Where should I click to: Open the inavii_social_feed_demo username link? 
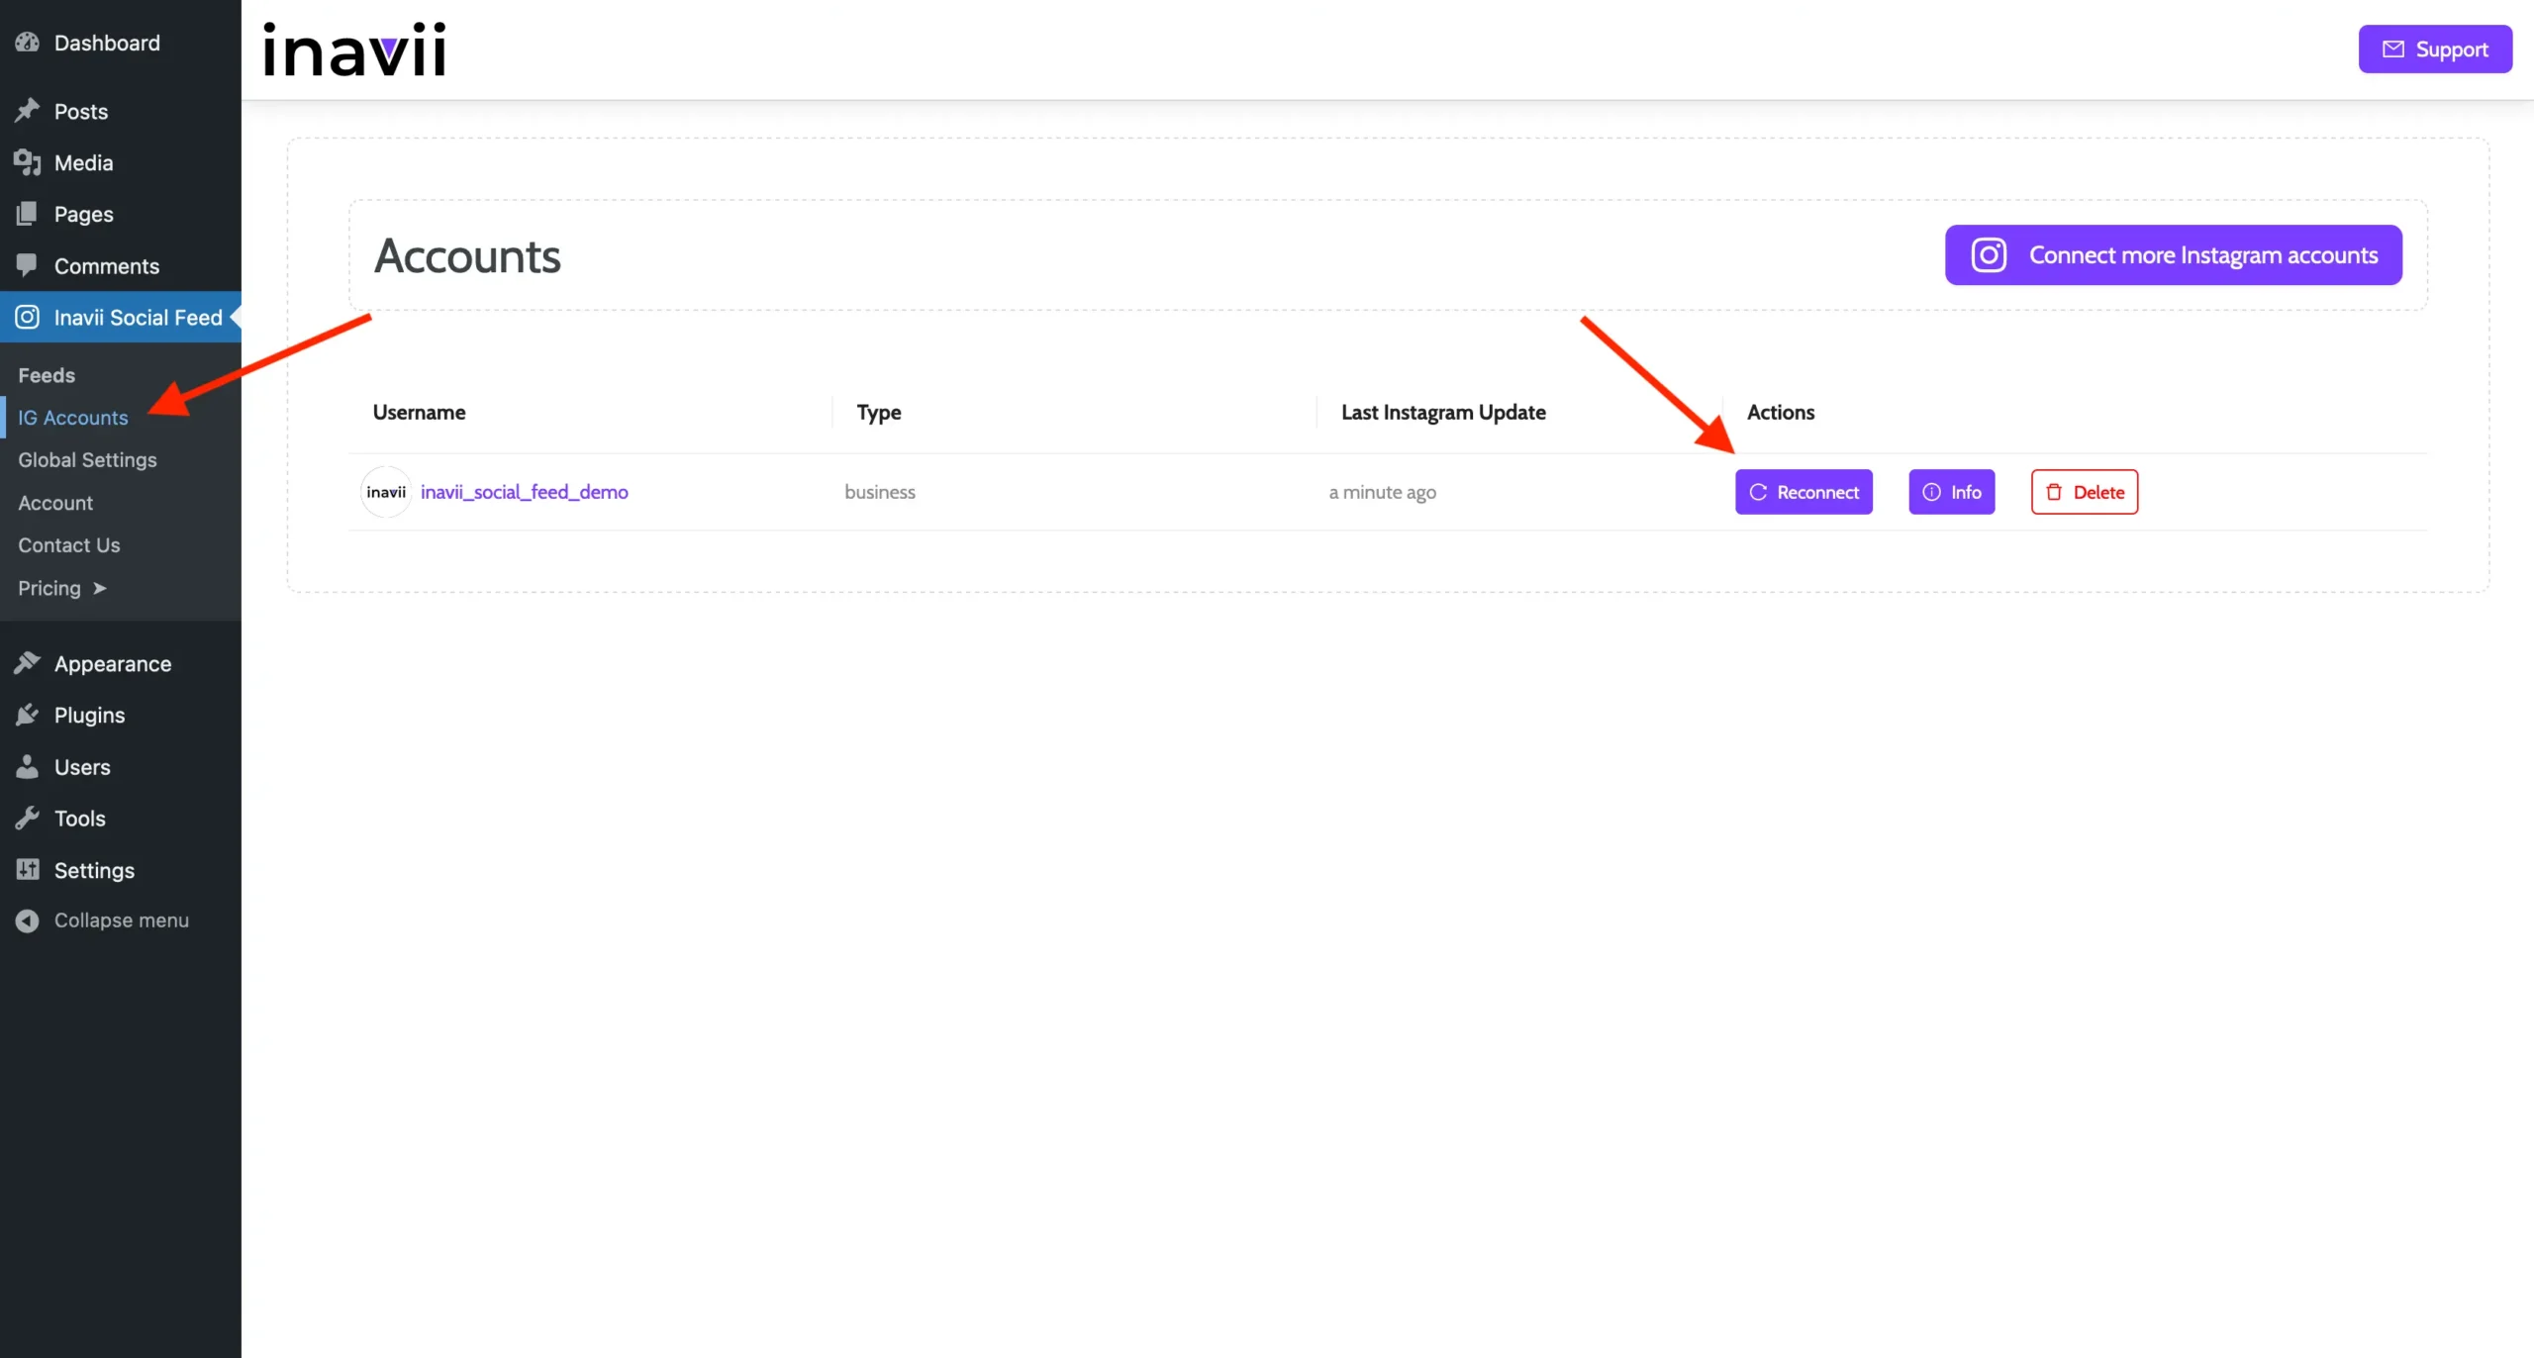coord(524,492)
